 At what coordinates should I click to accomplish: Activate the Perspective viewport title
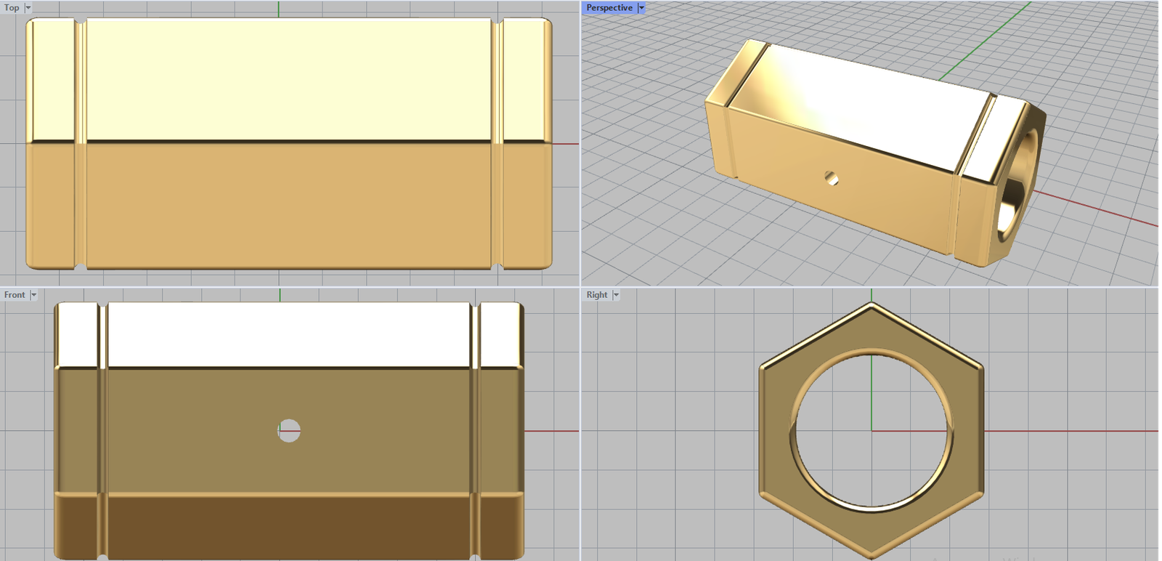pyautogui.click(x=609, y=7)
